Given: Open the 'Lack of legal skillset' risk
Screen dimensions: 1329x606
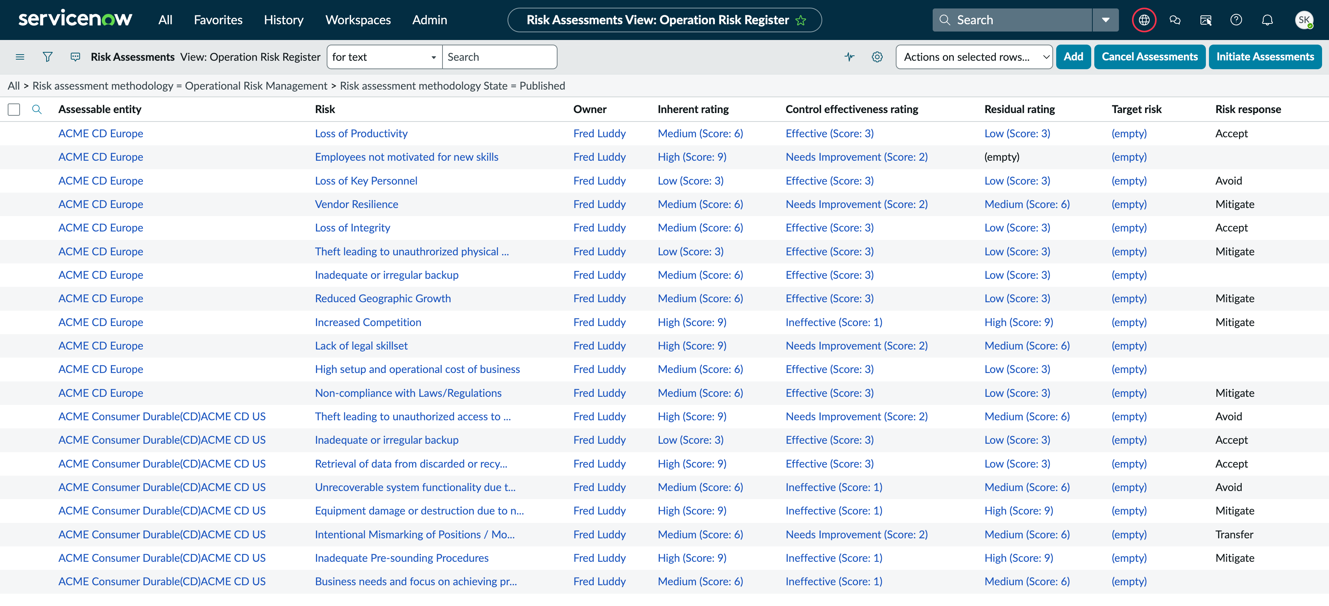Looking at the screenshot, I should coord(361,346).
